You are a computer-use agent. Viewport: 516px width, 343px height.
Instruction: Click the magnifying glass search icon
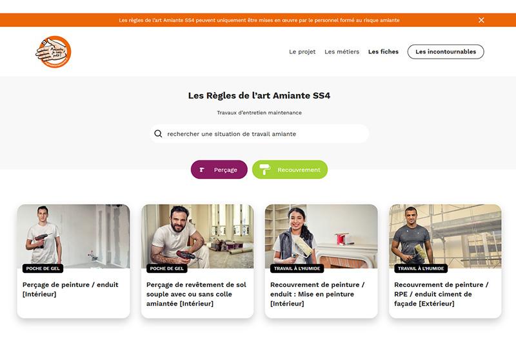pyautogui.click(x=158, y=134)
